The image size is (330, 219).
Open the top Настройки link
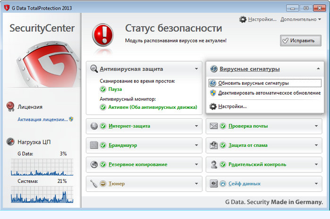tap(262, 19)
